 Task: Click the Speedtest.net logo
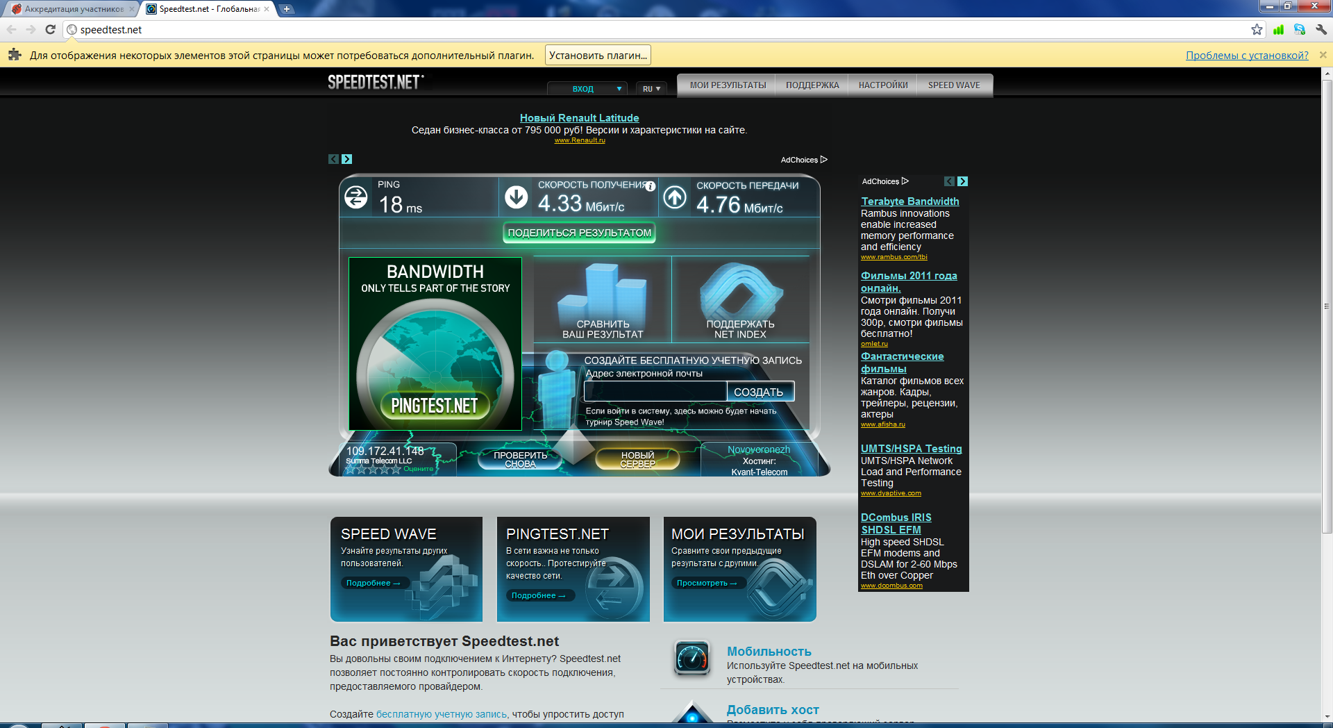pos(376,82)
